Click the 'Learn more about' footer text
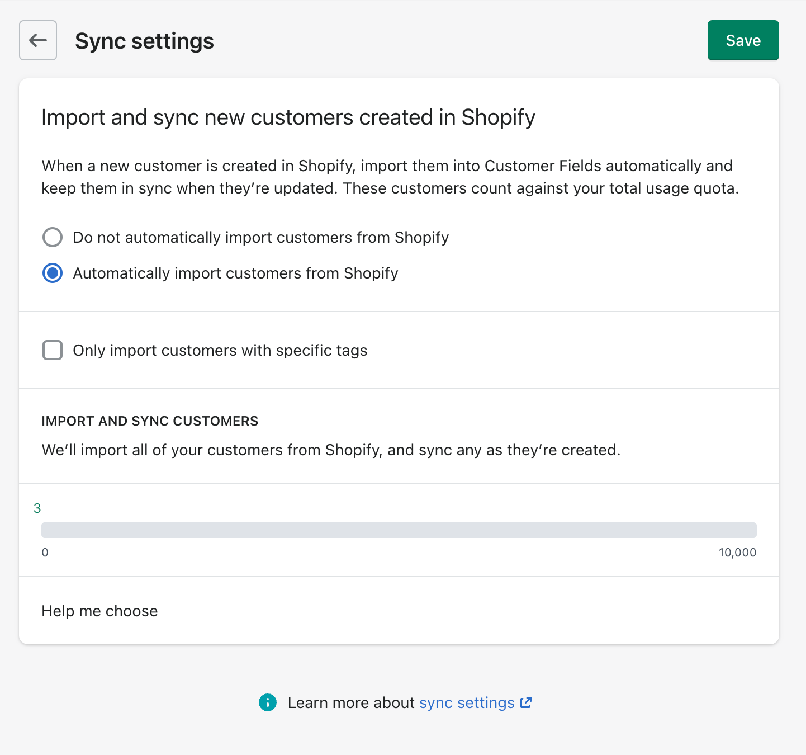This screenshot has width=806, height=755. (x=351, y=702)
